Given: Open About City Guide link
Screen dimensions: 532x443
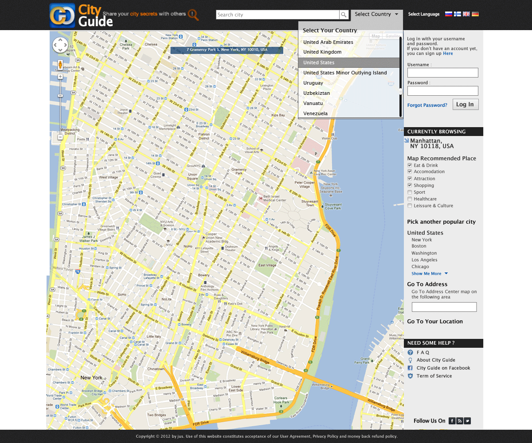Looking at the screenshot, I should [436, 360].
